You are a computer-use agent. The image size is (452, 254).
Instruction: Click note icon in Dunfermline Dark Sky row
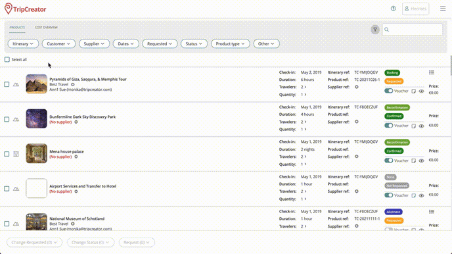[x=413, y=126]
